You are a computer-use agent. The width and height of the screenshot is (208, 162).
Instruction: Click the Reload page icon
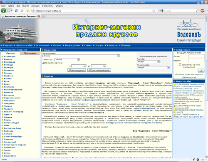(16, 11)
